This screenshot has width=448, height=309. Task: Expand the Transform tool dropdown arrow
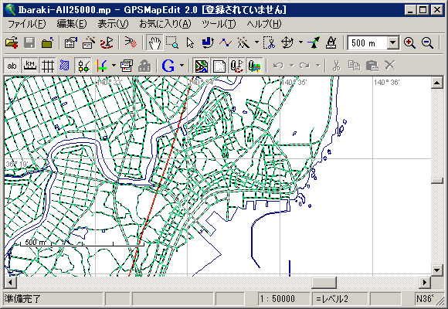click(301, 43)
